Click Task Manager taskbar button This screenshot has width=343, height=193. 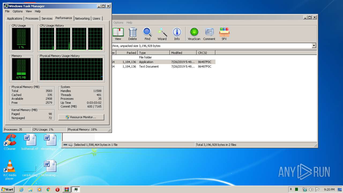pyautogui.click(x=76, y=190)
